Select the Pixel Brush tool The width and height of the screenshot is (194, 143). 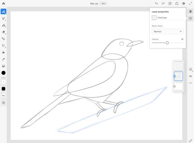4,12
